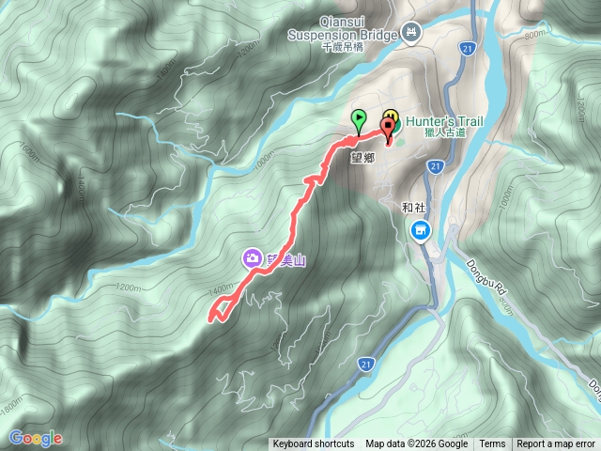
Task: Click the Hunter's Trail label
Action: (444, 122)
